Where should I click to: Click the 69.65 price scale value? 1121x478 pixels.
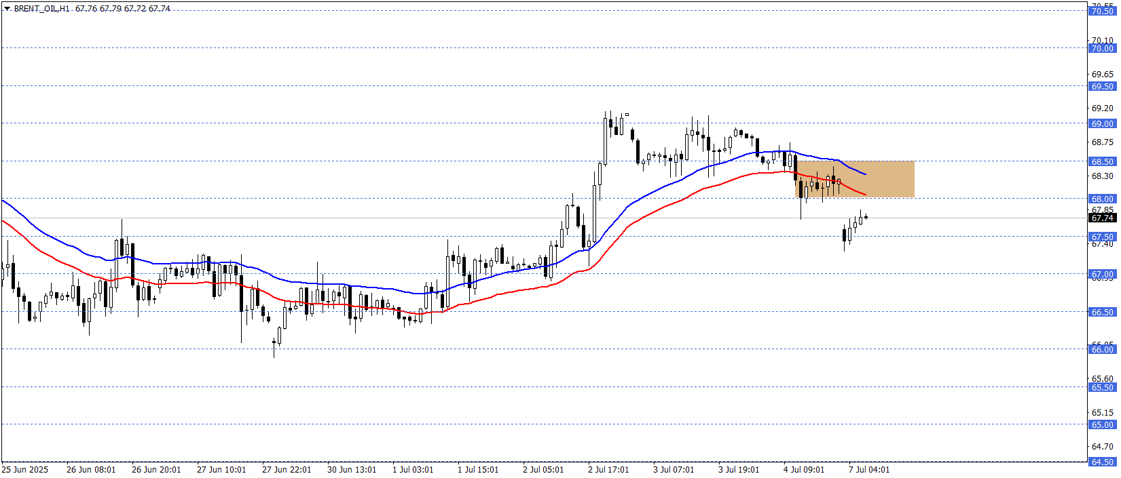[x=1102, y=74]
